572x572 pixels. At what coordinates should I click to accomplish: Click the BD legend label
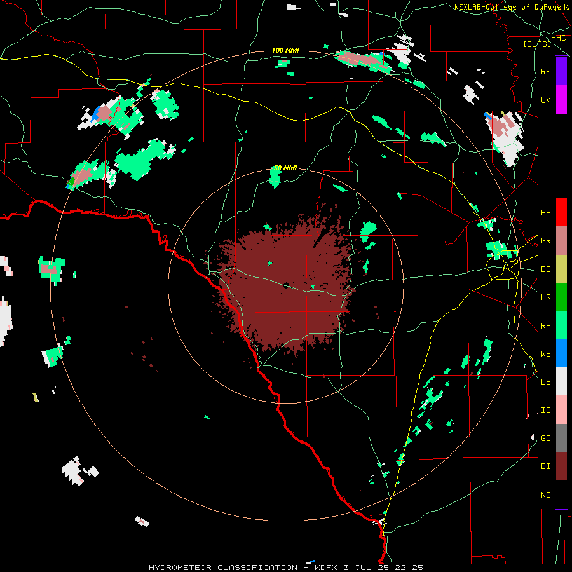coord(545,269)
